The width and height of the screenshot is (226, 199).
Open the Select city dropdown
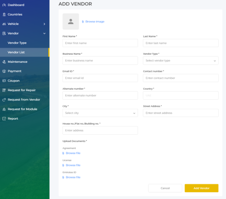[100, 113]
